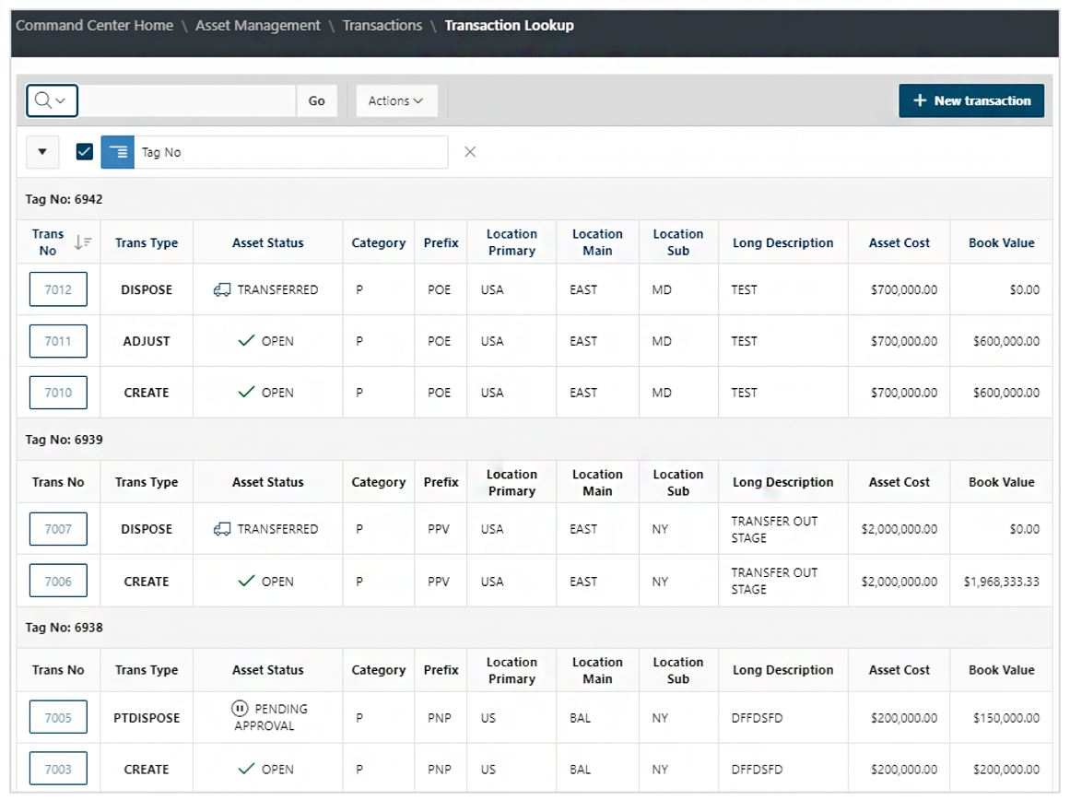Image resolution: width=1070 pixels, height=800 pixels.
Task: Click the control break icon beside Tag No
Action: pos(118,152)
